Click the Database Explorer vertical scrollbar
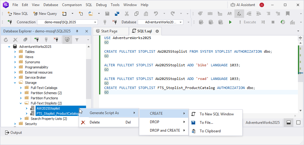Screen dimensions: 304x145 pyautogui.click(x=88, y=79)
